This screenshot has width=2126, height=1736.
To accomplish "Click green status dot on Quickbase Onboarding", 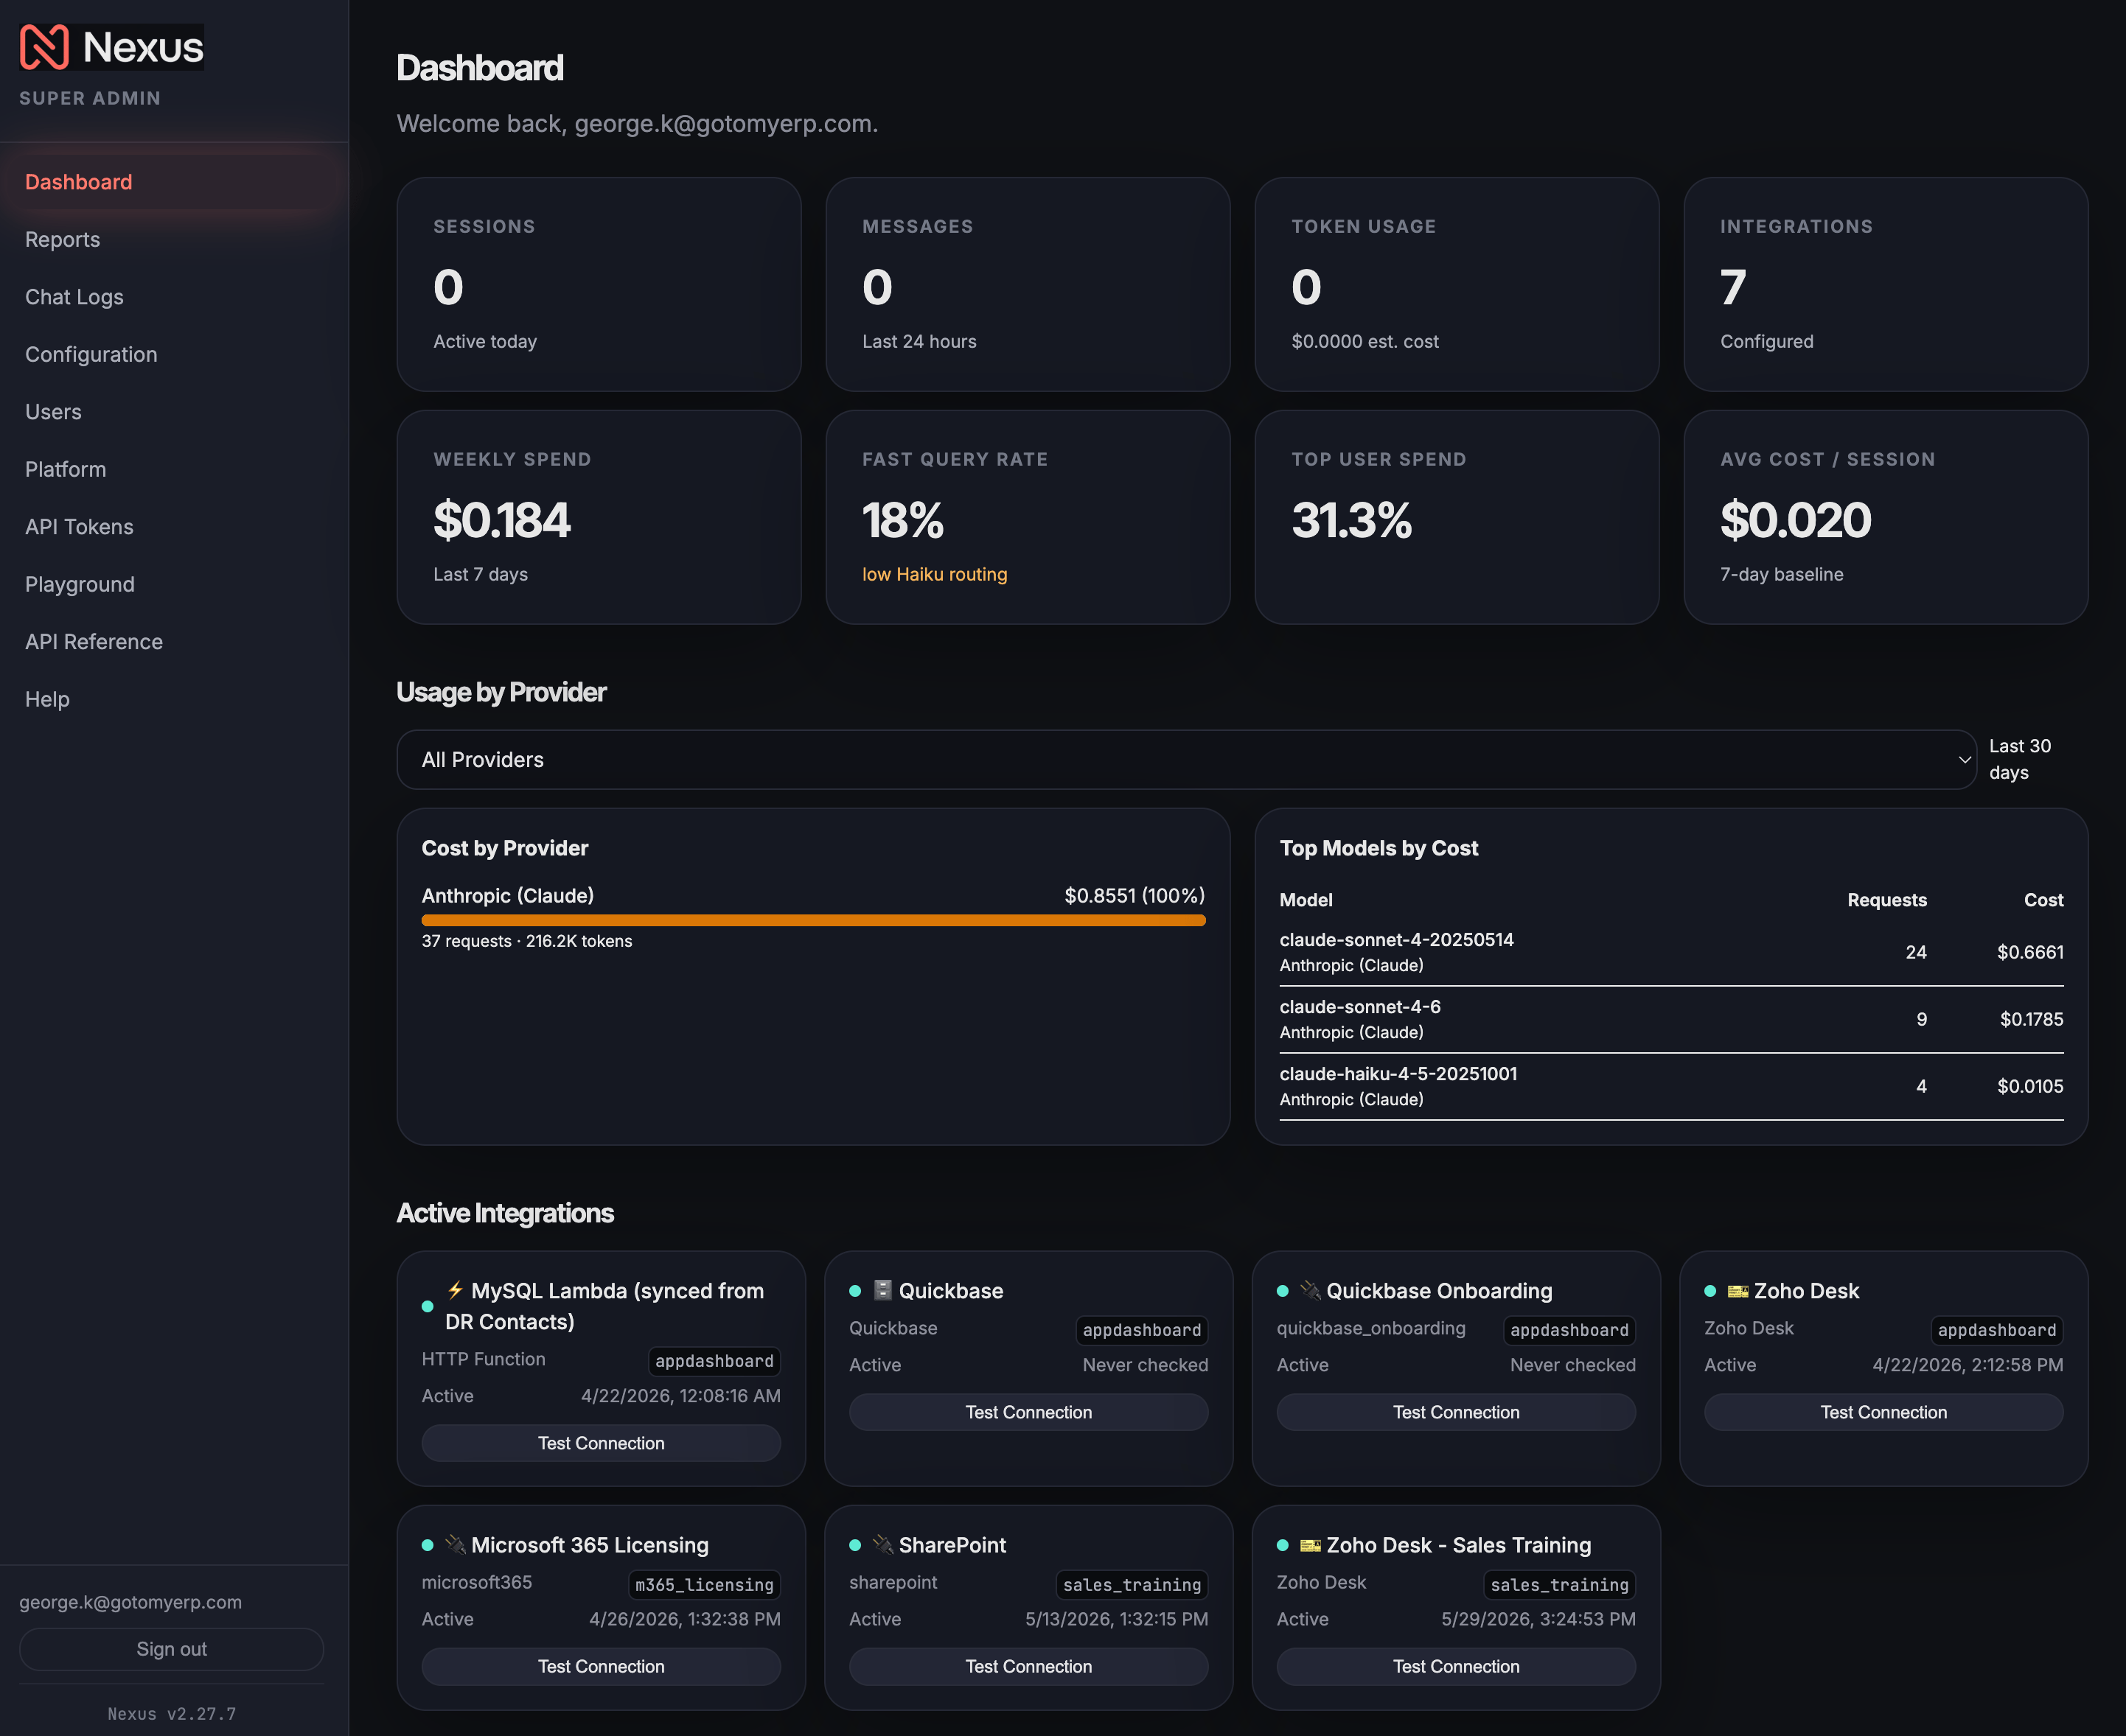I will point(1283,1291).
